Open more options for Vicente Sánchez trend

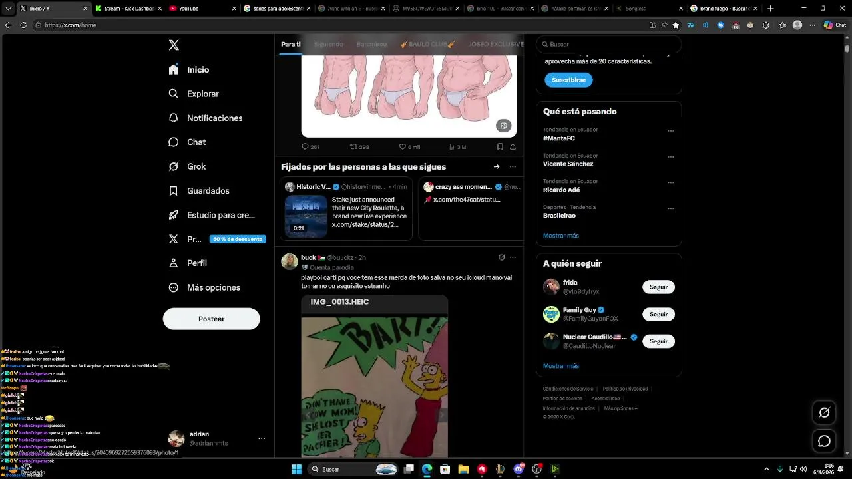pyautogui.click(x=670, y=157)
